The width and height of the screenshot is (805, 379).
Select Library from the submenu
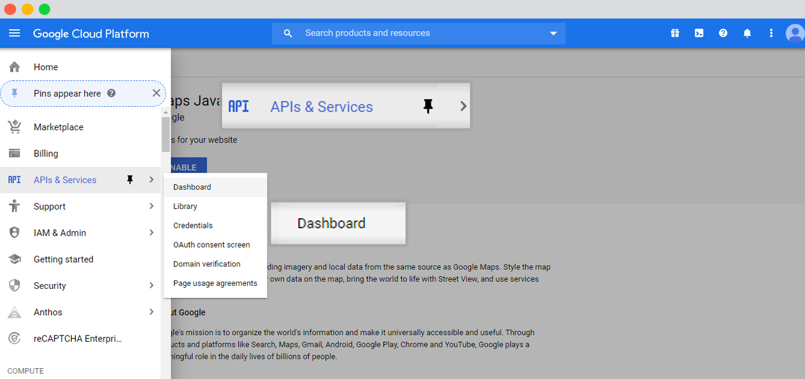(x=215, y=206)
